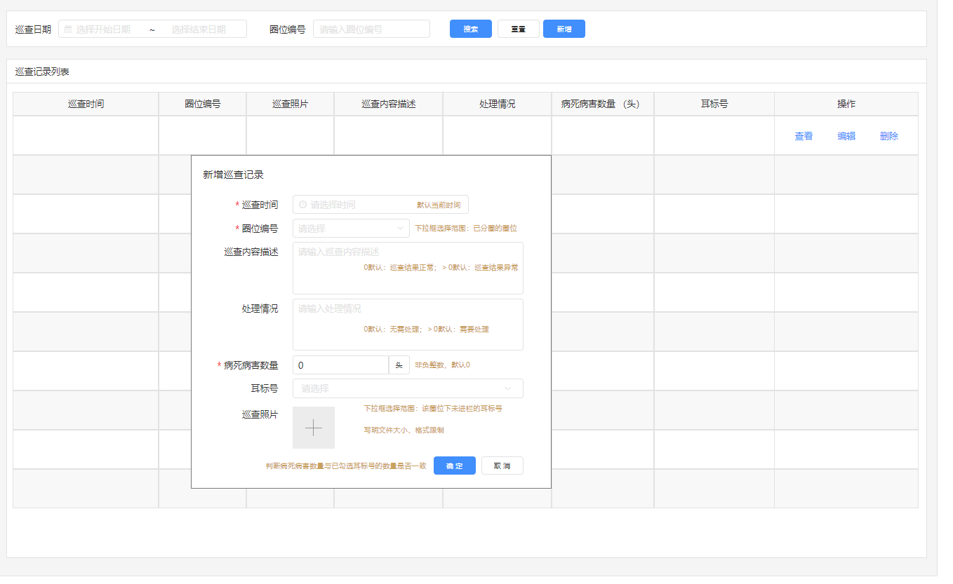953x584 pixels.
Task: Click the 非负整数，默认0 hint text
Action: [x=442, y=365]
